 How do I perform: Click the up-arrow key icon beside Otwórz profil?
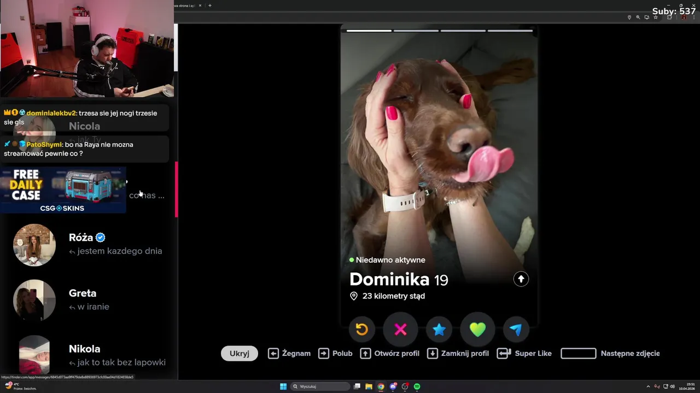(365, 353)
